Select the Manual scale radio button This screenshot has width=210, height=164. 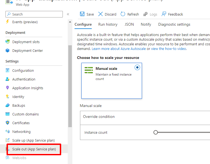[137, 67]
